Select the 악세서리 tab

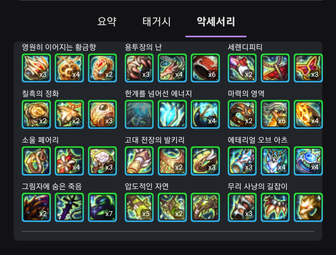[216, 22]
